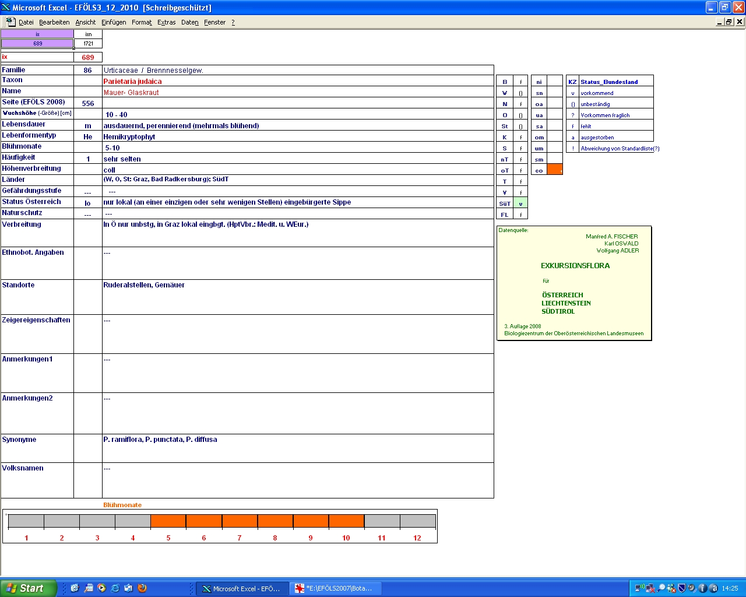Switch to E:\EFÖLS2007 taskbar window

tap(335, 588)
